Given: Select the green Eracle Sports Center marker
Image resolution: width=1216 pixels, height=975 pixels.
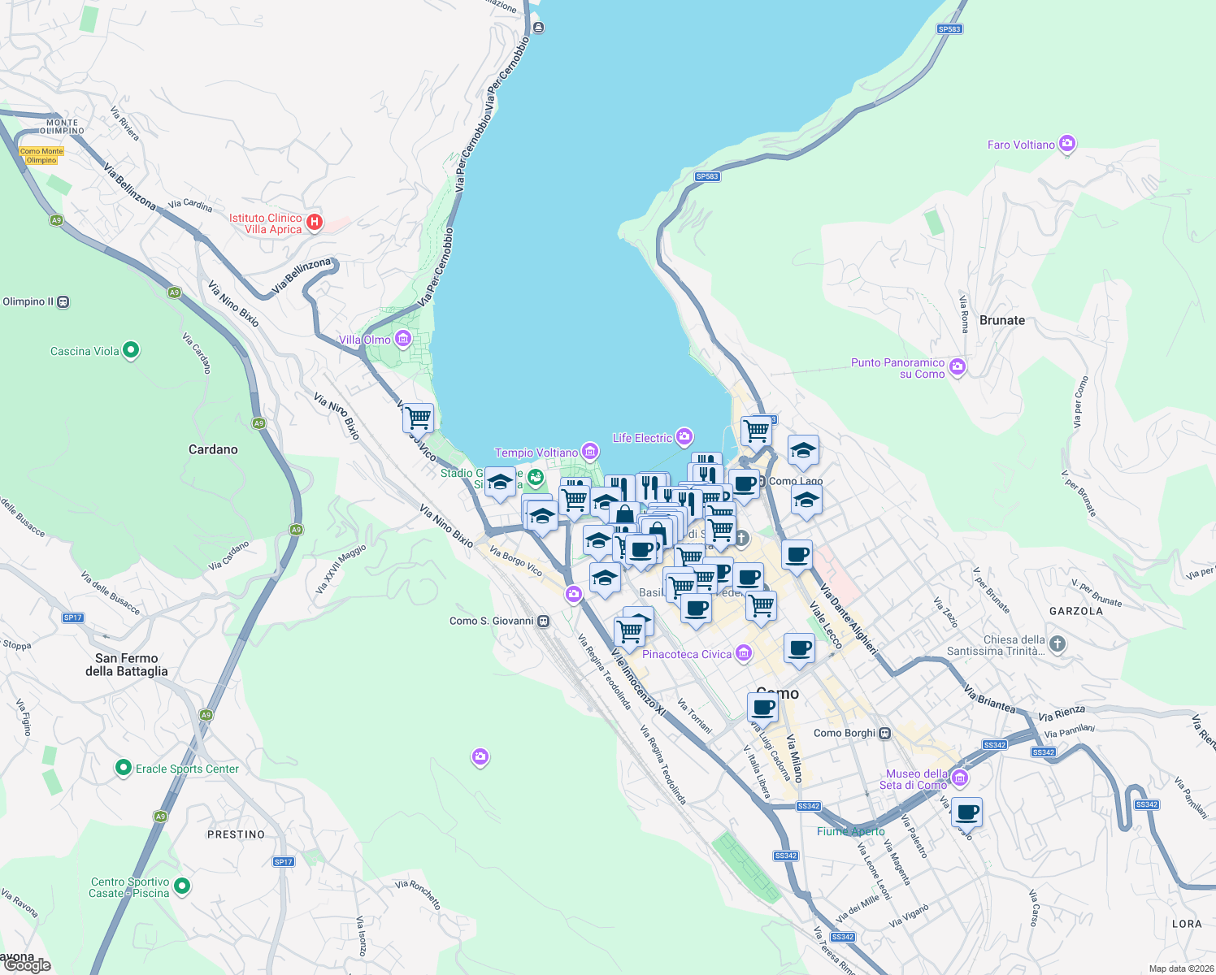Looking at the screenshot, I should (x=123, y=768).
